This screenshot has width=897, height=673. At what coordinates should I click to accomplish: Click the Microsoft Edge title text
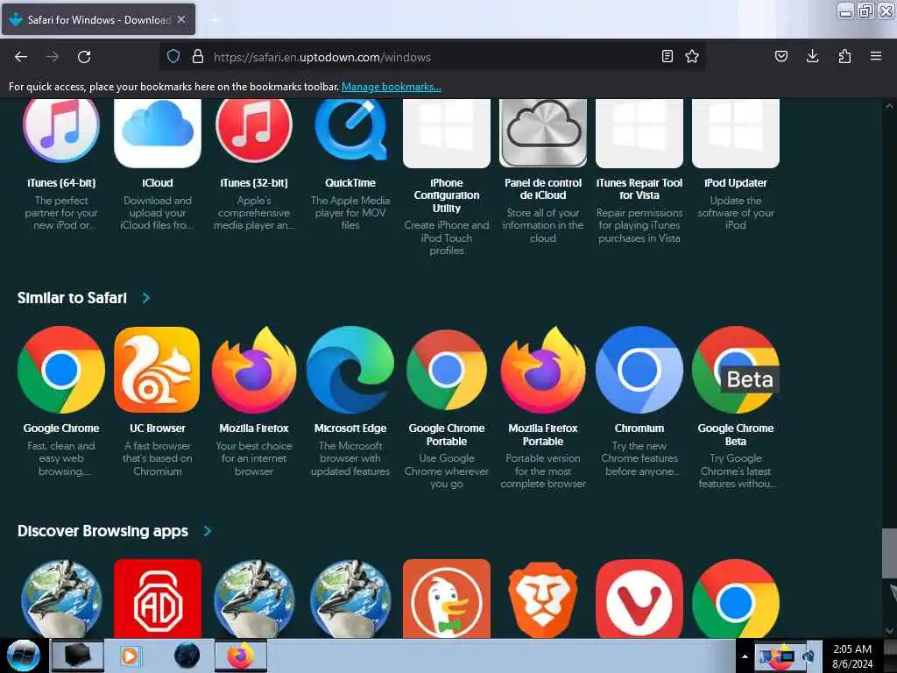click(350, 429)
